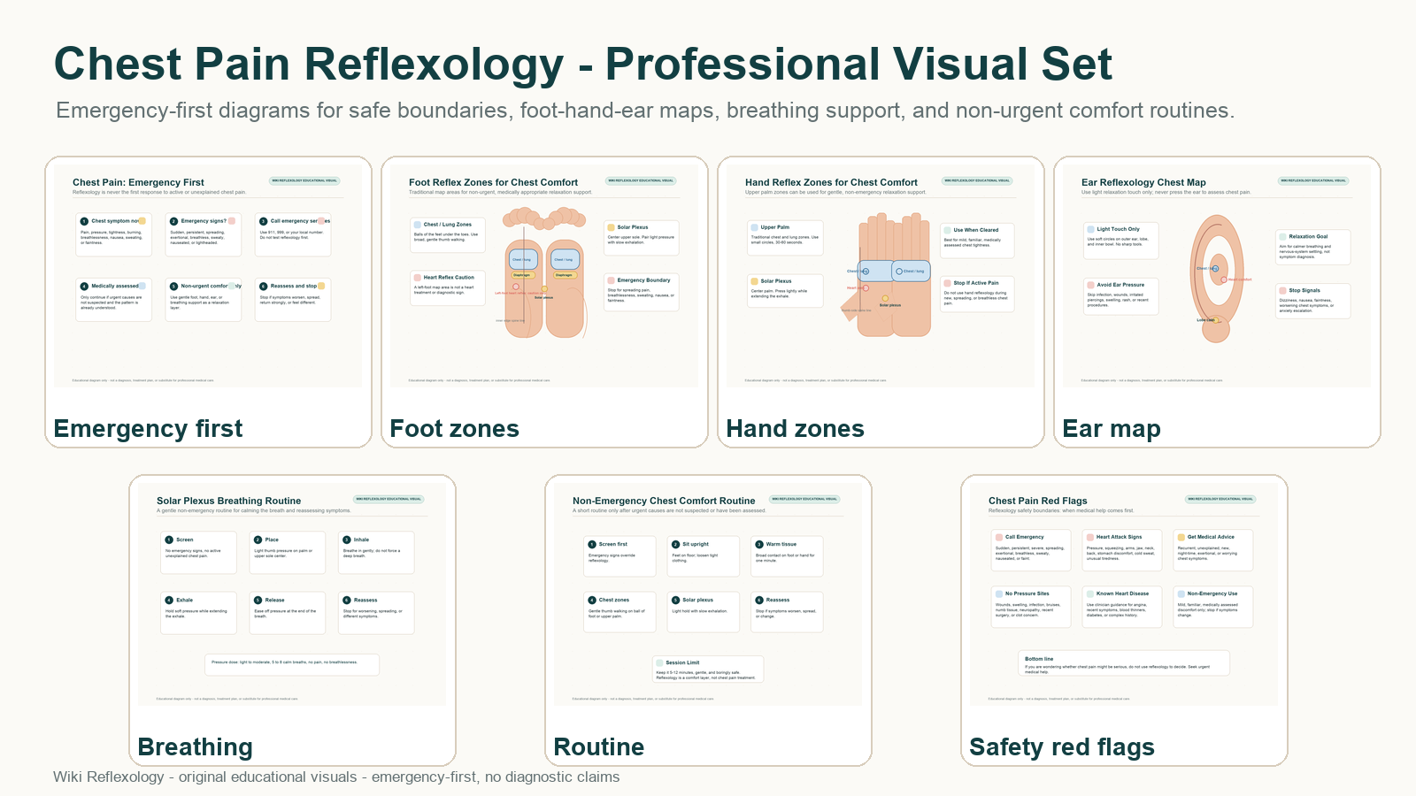1416x796 pixels.
Task: Click the 'Stop Signals' card in ear diagram
Action: pos(1313,302)
